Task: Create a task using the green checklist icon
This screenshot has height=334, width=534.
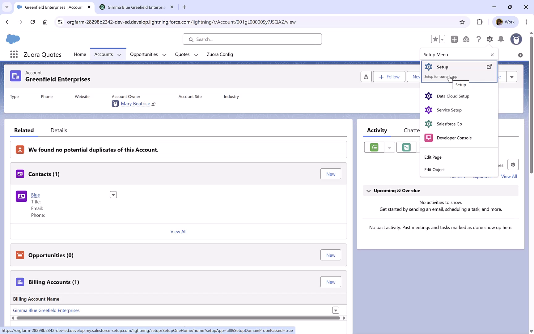Action: pyautogui.click(x=374, y=147)
